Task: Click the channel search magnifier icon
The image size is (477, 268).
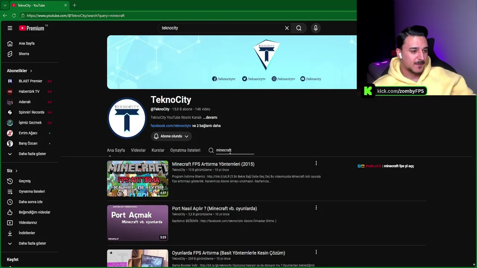Action: 211,150
